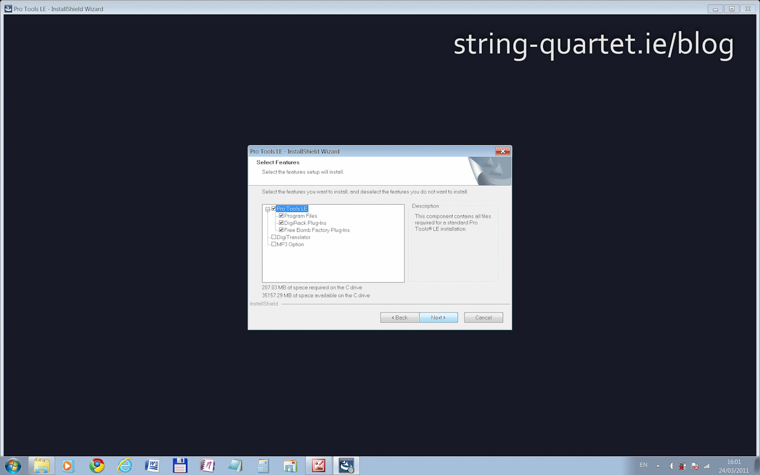This screenshot has width=760, height=475.
Task: Click the Next button
Action: pyautogui.click(x=438, y=318)
